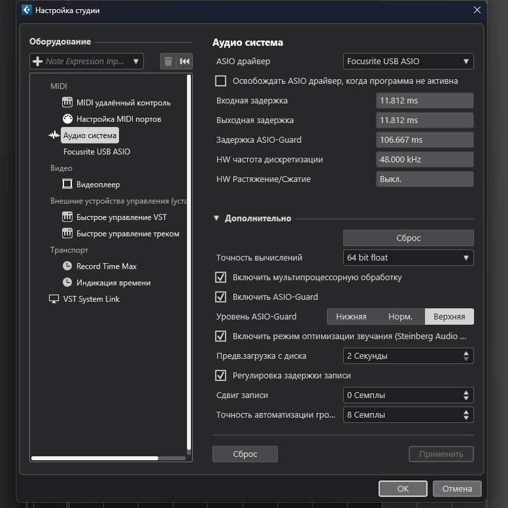Click the Транспорт category label
Image resolution: width=508 pixels, height=508 pixels.
(x=69, y=250)
